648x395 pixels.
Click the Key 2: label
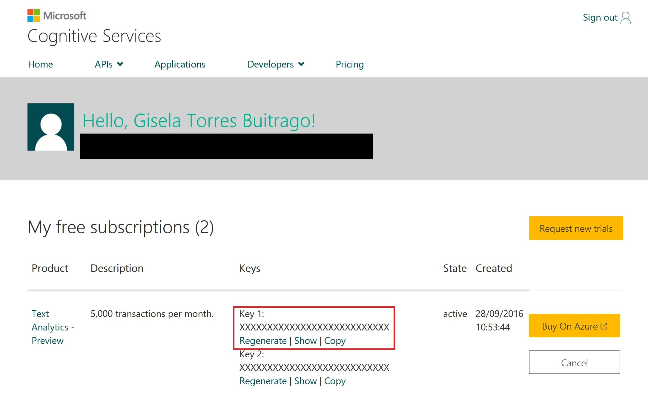tap(252, 354)
